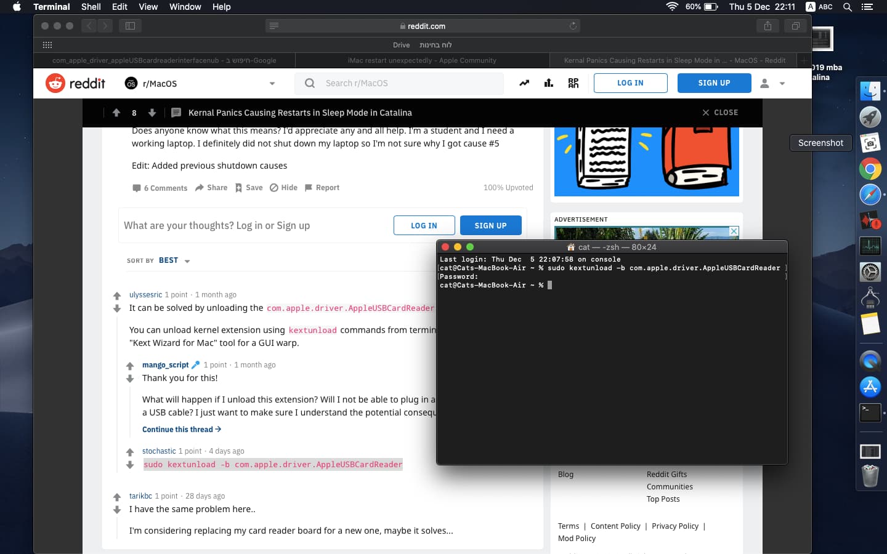Click the SIGN UP button
This screenshot has height=554, width=887.
(714, 82)
